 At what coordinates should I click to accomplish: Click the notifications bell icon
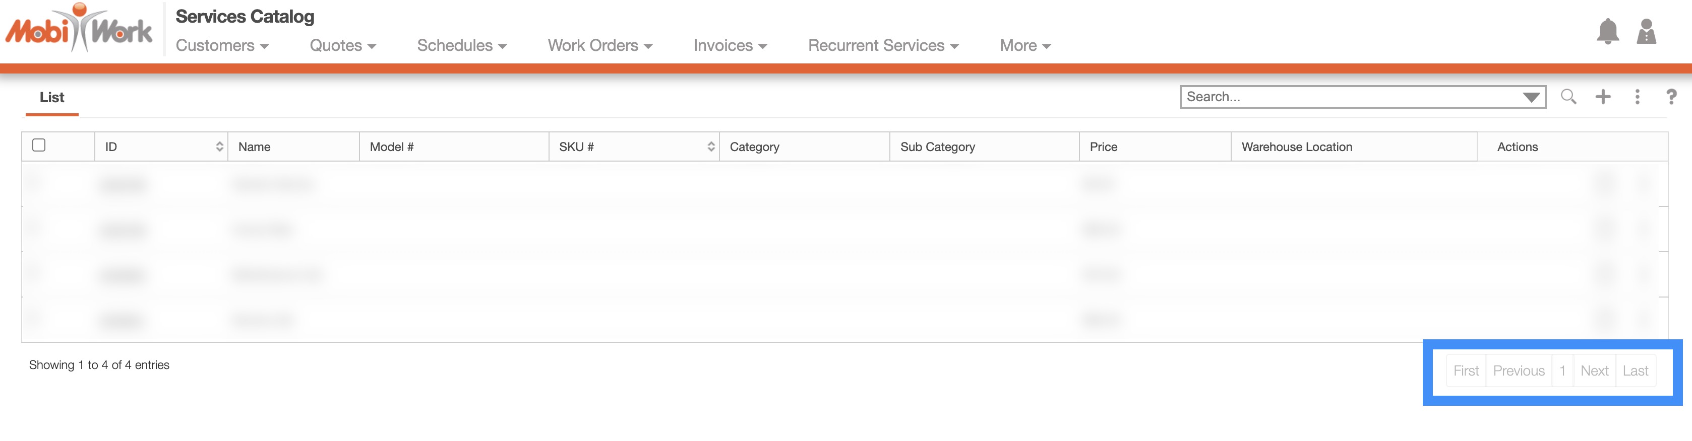tap(1607, 31)
